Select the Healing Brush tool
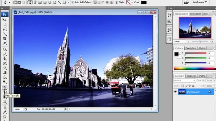216x121 pixels. [4, 49]
